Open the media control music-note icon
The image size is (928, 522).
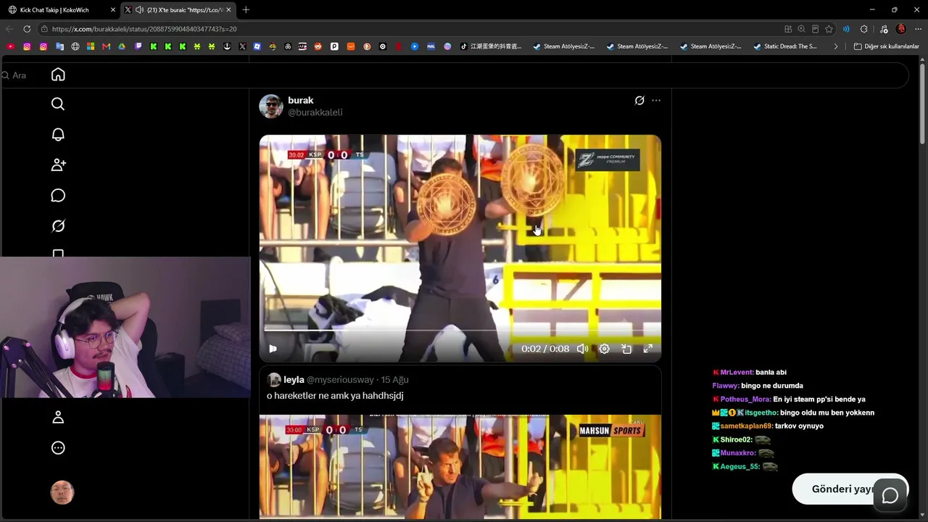[884, 29]
